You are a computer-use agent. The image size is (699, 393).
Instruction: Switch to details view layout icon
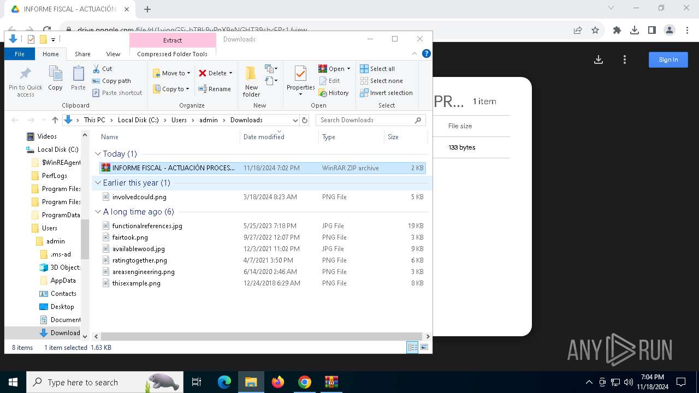[x=412, y=347]
